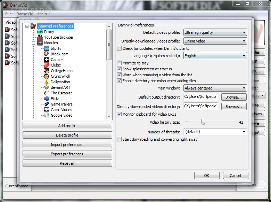The width and height of the screenshot is (271, 202).
Task: Open the Default videos profile dropdown
Action: 215,32
